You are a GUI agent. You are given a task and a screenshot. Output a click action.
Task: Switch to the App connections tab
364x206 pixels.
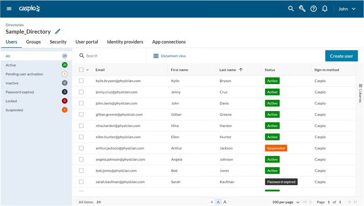click(169, 42)
